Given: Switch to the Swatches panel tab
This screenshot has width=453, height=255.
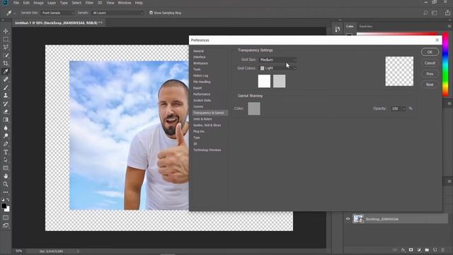Looking at the screenshot, I should pyautogui.click(x=366, y=26).
